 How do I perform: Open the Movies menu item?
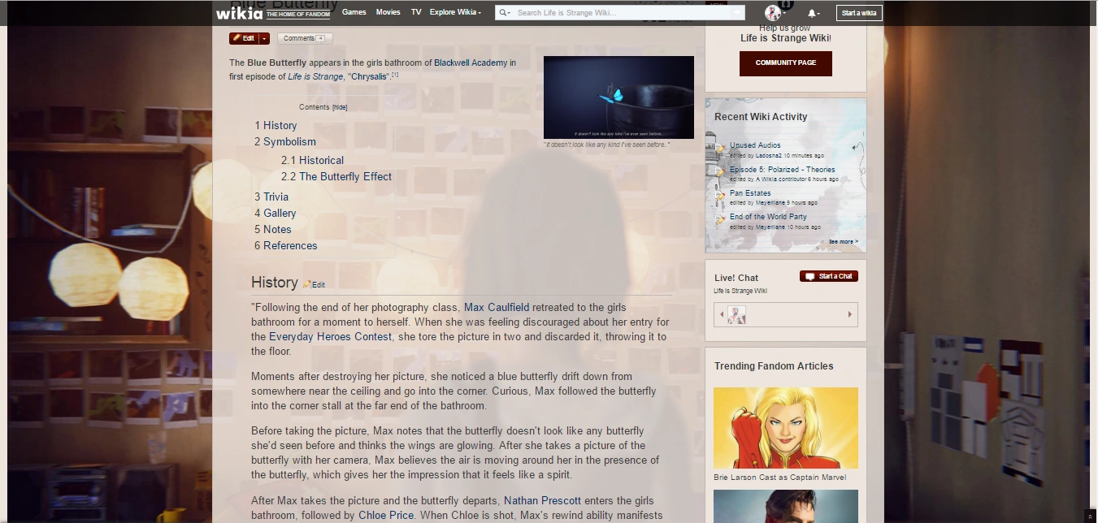[388, 12]
